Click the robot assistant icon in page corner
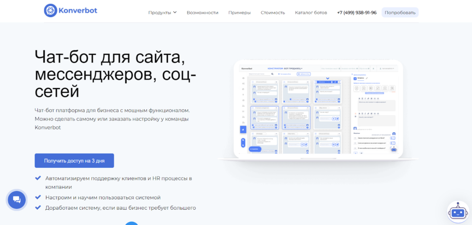 (458, 212)
